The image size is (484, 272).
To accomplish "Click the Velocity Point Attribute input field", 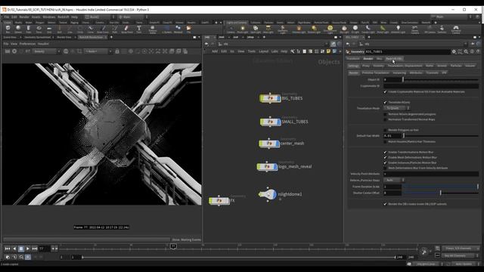I will [431, 174].
